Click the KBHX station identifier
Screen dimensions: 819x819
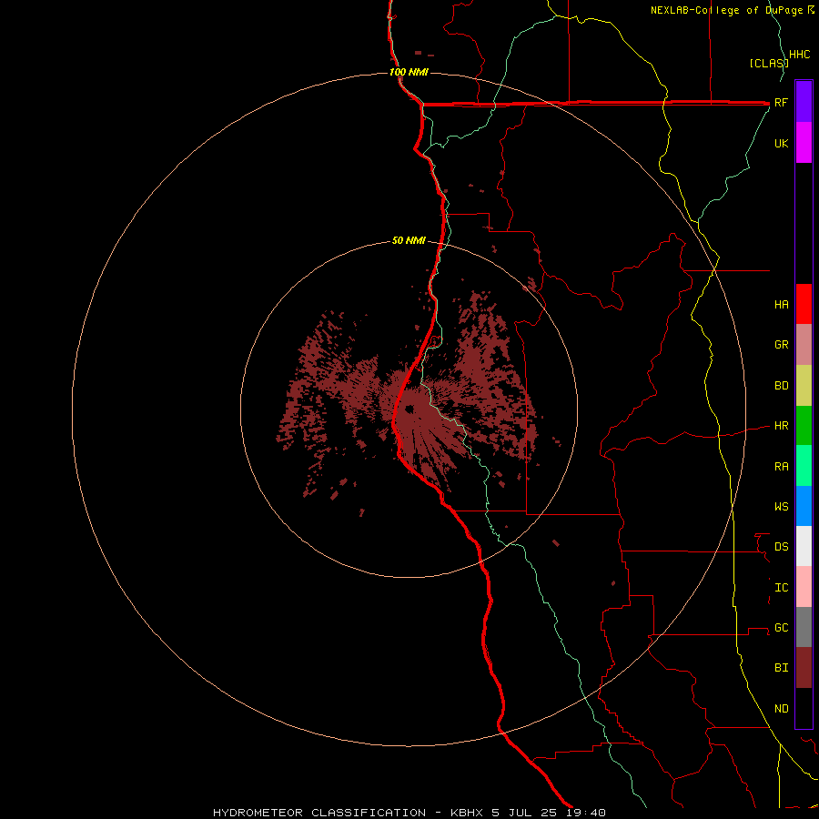[x=467, y=813]
